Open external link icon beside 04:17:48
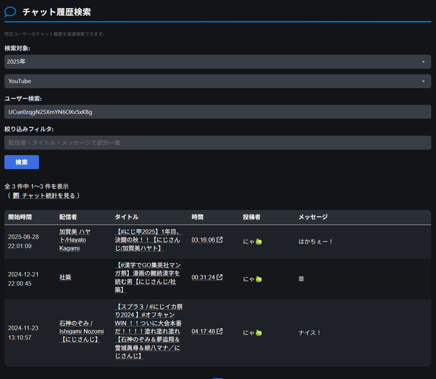Viewport: 436px width, 379px height. point(220,331)
